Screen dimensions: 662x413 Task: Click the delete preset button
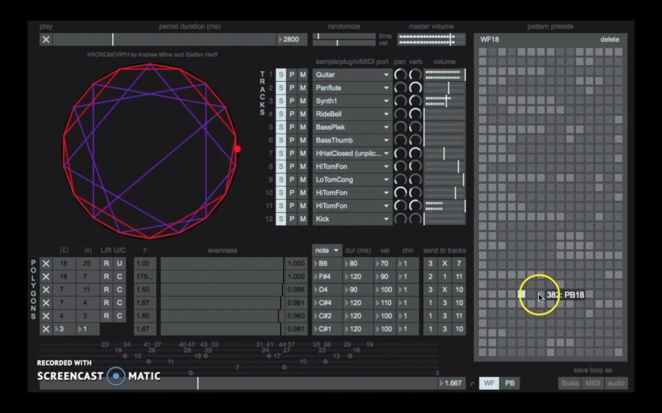610,39
